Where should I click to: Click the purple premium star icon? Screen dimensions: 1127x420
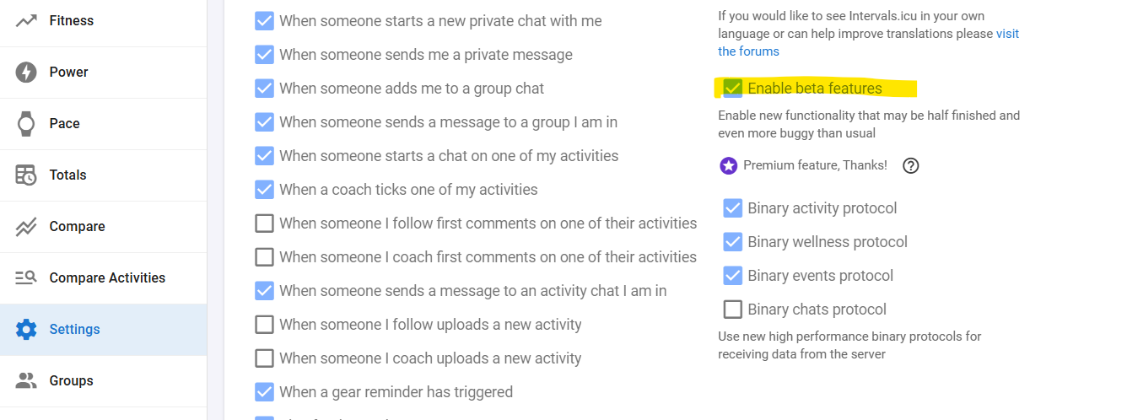click(x=729, y=166)
